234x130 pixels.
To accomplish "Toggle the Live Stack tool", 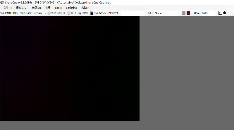I will point(98,13).
